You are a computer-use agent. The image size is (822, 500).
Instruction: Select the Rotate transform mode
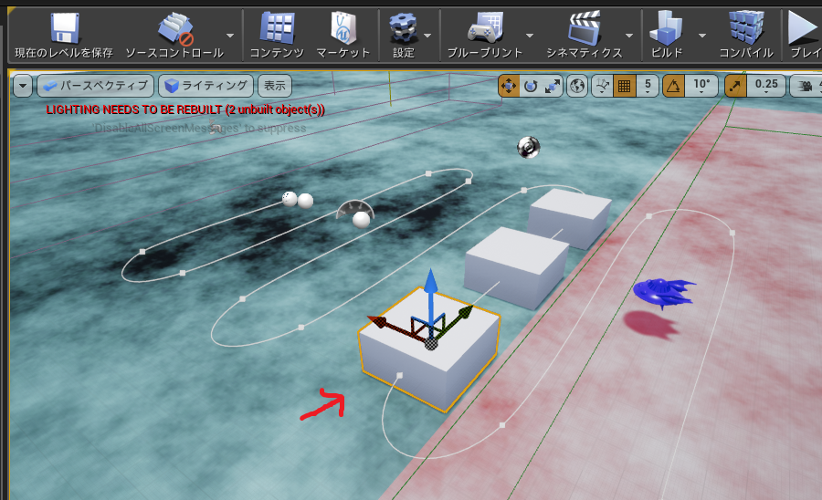coord(531,86)
